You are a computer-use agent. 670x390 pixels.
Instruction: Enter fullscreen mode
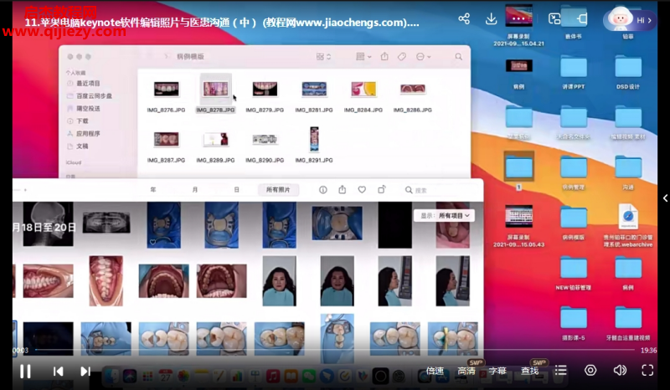point(647,371)
